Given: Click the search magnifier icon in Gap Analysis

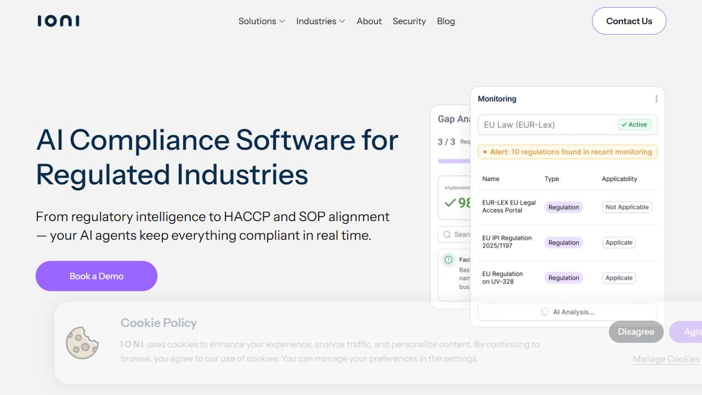Looking at the screenshot, I should point(447,234).
